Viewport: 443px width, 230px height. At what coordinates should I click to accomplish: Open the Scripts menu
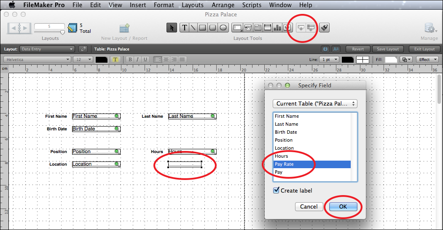252,5
